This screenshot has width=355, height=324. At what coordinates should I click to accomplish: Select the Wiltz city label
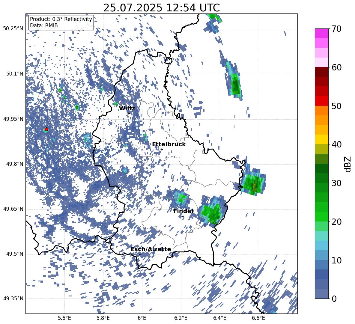coord(127,108)
